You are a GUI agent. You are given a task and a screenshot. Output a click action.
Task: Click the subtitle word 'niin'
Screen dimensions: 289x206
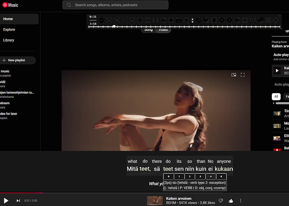click(x=190, y=169)
